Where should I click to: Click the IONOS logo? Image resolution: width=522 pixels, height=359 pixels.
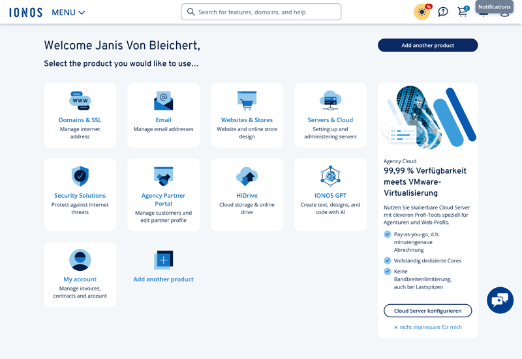coord(25,12)
